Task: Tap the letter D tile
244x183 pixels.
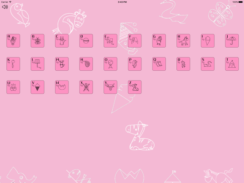Action: pos(86,41)
